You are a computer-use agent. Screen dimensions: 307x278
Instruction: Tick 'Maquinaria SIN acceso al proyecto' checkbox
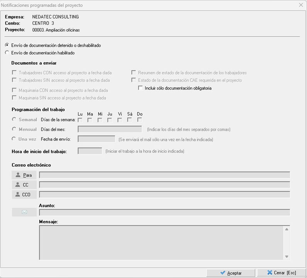[14, 98]
